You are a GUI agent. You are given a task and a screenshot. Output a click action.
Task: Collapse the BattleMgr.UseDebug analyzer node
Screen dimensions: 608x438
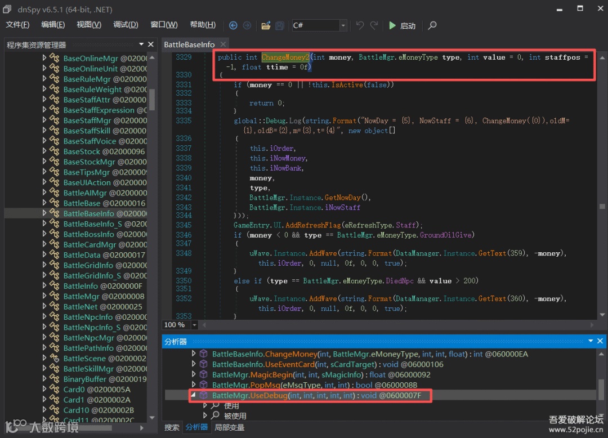click(x=194, y=395)
